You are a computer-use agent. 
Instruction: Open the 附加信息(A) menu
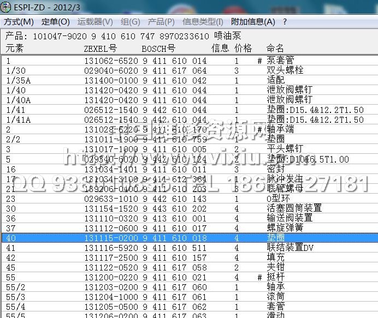click(x=253, y=22)
